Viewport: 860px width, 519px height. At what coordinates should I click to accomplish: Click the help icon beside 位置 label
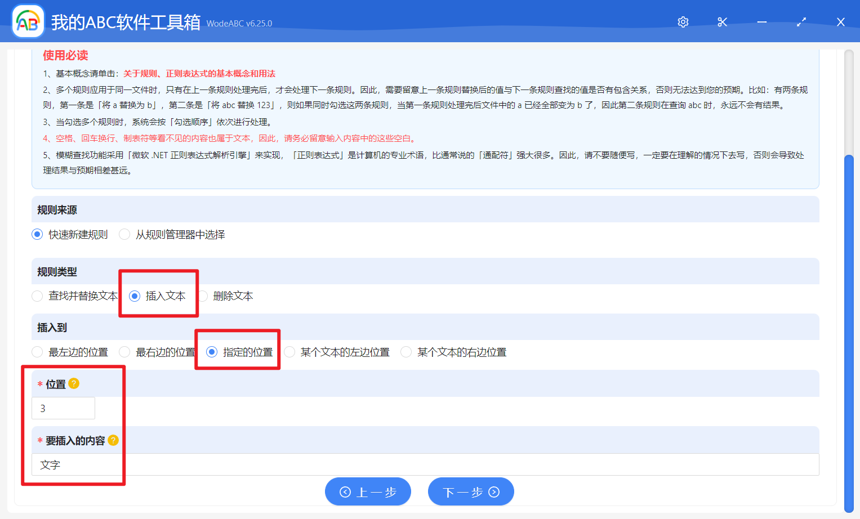73,383
